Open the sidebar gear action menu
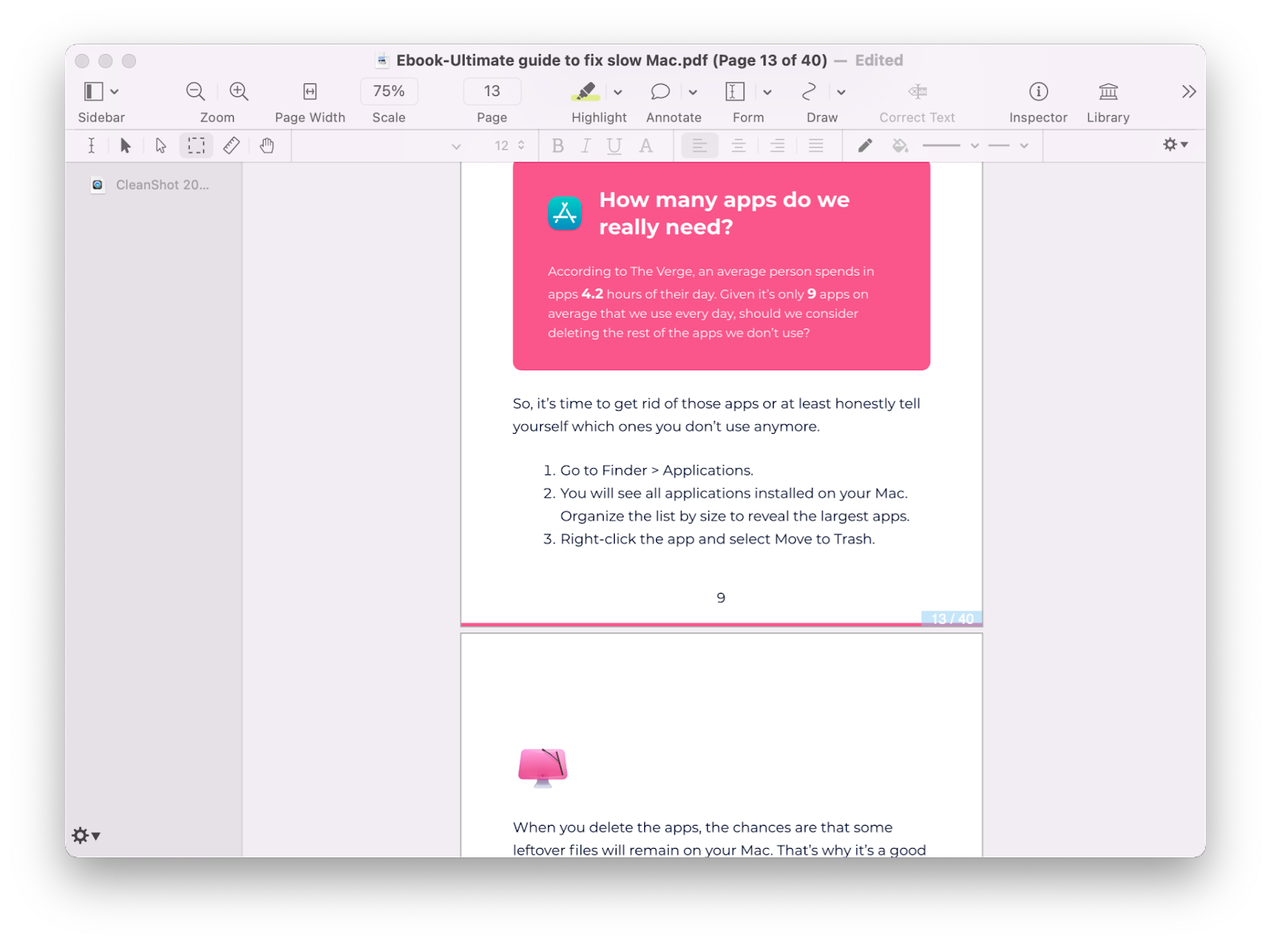Image resolution: width=1271 pixels, height=944 pixels. (85, 835)
